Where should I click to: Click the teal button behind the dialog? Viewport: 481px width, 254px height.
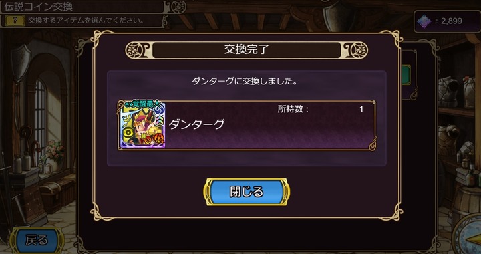coord(406,75)
